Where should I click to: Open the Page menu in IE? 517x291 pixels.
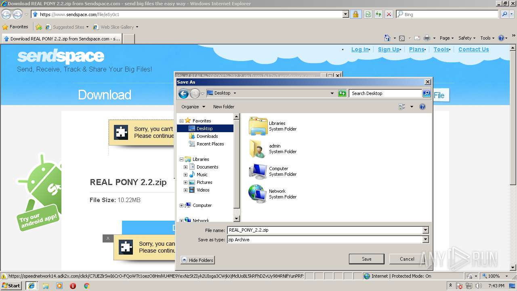pos(447,38)
